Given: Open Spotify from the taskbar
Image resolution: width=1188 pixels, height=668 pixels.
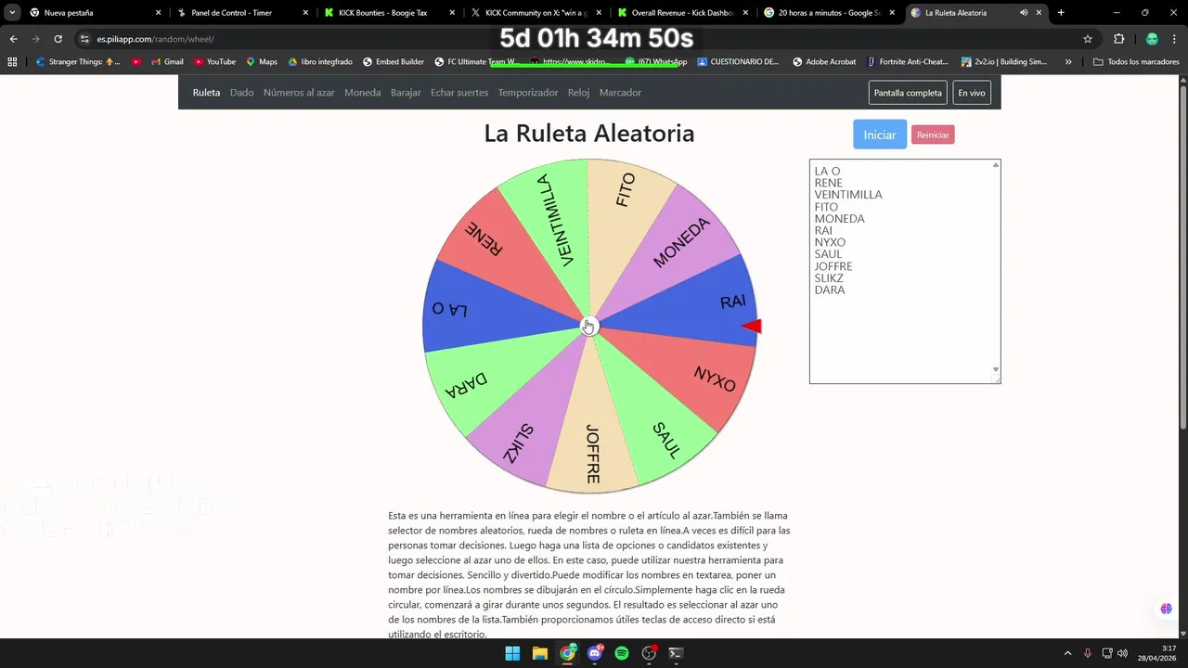Looking at the screenshot, I should pyautogui.click(x=622, y=653).
